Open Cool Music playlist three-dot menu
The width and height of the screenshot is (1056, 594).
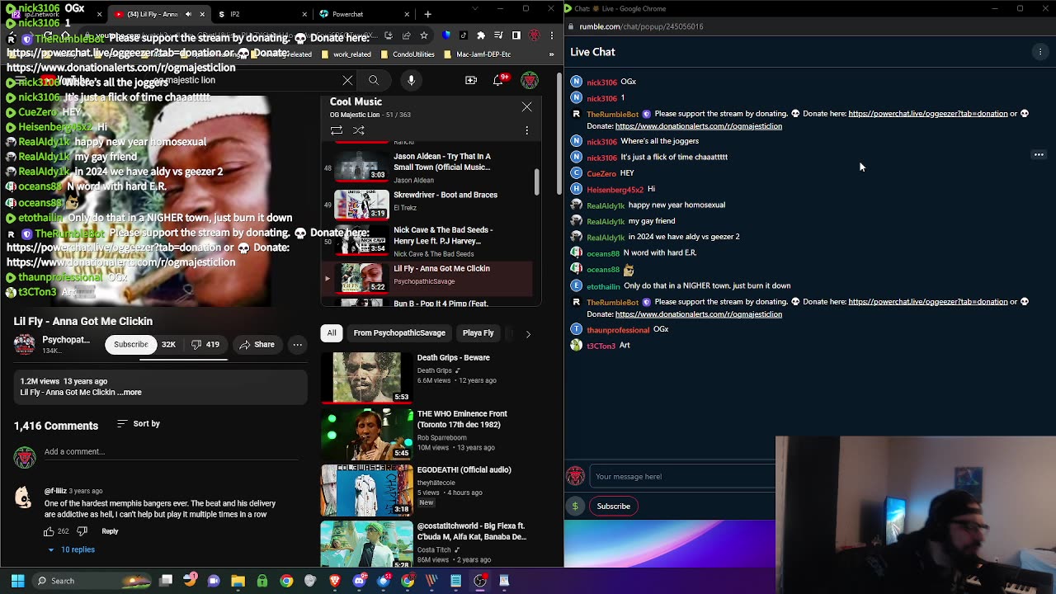point(526,130)
